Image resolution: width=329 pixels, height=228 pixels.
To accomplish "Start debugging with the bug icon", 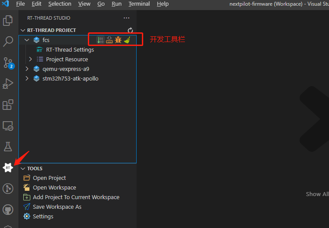I will pyautogui.click(x=118, y=40).
